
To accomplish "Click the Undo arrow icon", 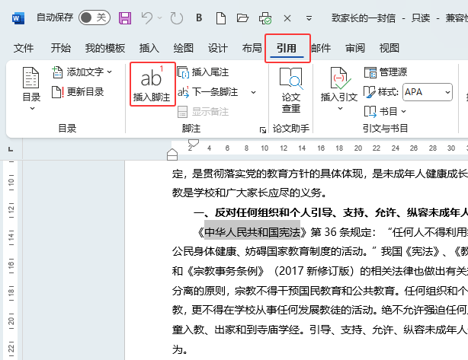I will coord(146,18).
